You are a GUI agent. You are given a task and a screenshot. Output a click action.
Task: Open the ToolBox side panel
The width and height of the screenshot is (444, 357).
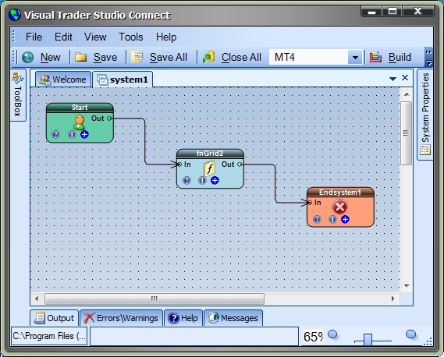point(18,95)
